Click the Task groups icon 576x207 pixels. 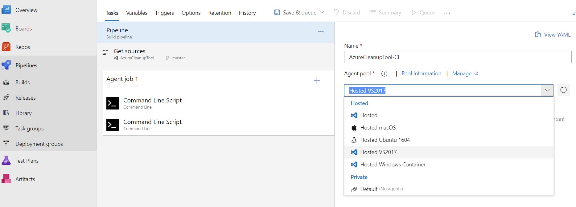pos(6,128)
